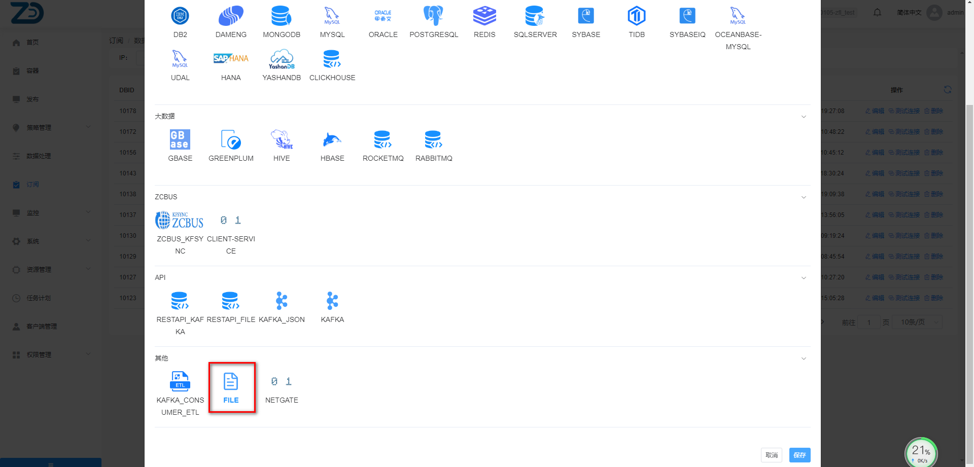974x467 pixels.
Task: Collapse the 大数据 section
Action: pyautogui.click(x=804, y=117)
